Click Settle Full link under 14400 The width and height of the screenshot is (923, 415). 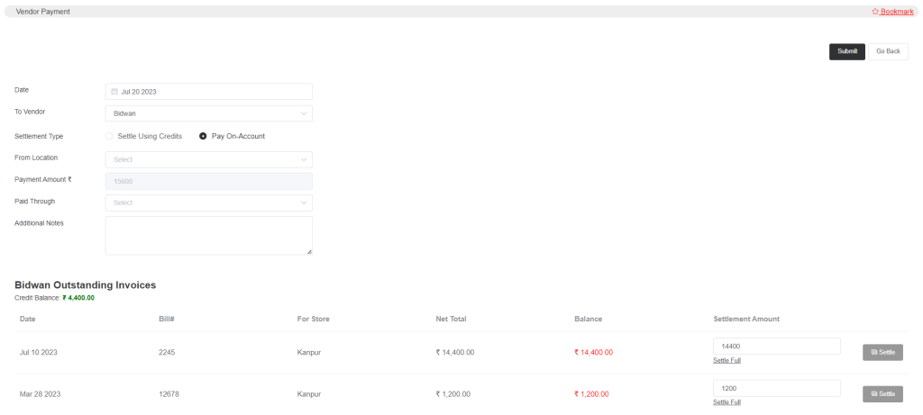click(727, 360)
